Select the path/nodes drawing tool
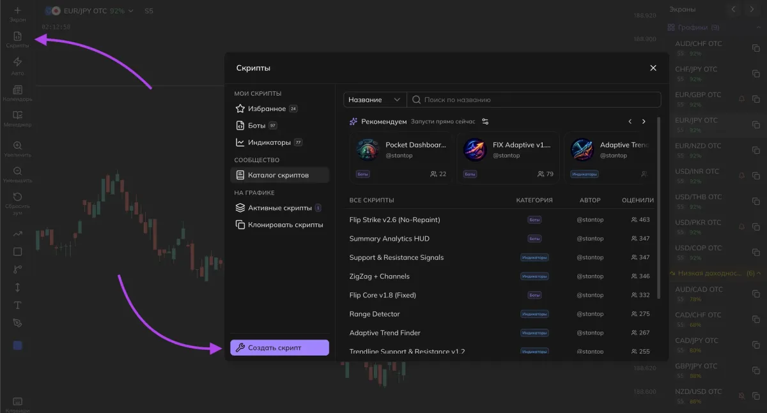This screenshot has width=767, height=413. pyautogui.click(x=17, y=269)
